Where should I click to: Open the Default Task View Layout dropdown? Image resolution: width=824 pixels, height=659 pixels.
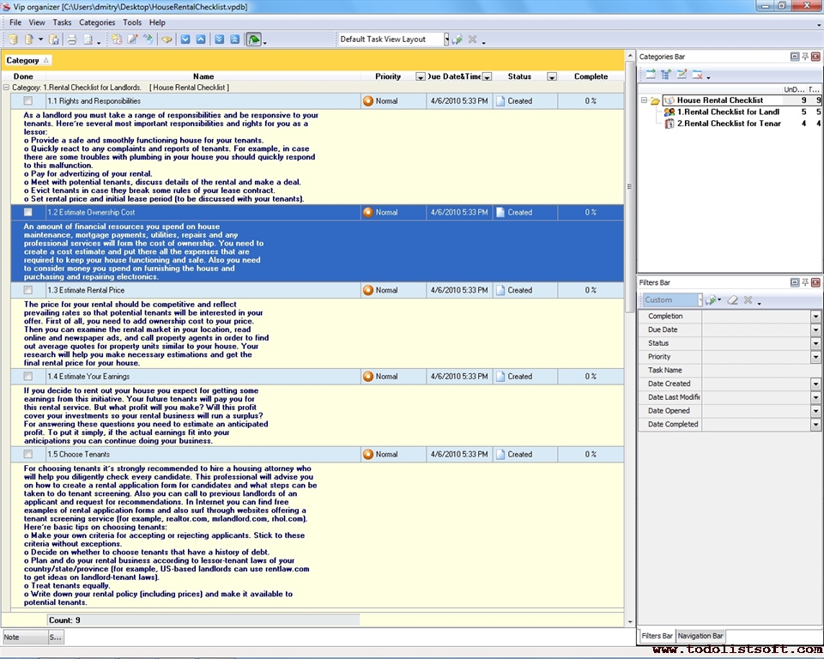[445, 39]
